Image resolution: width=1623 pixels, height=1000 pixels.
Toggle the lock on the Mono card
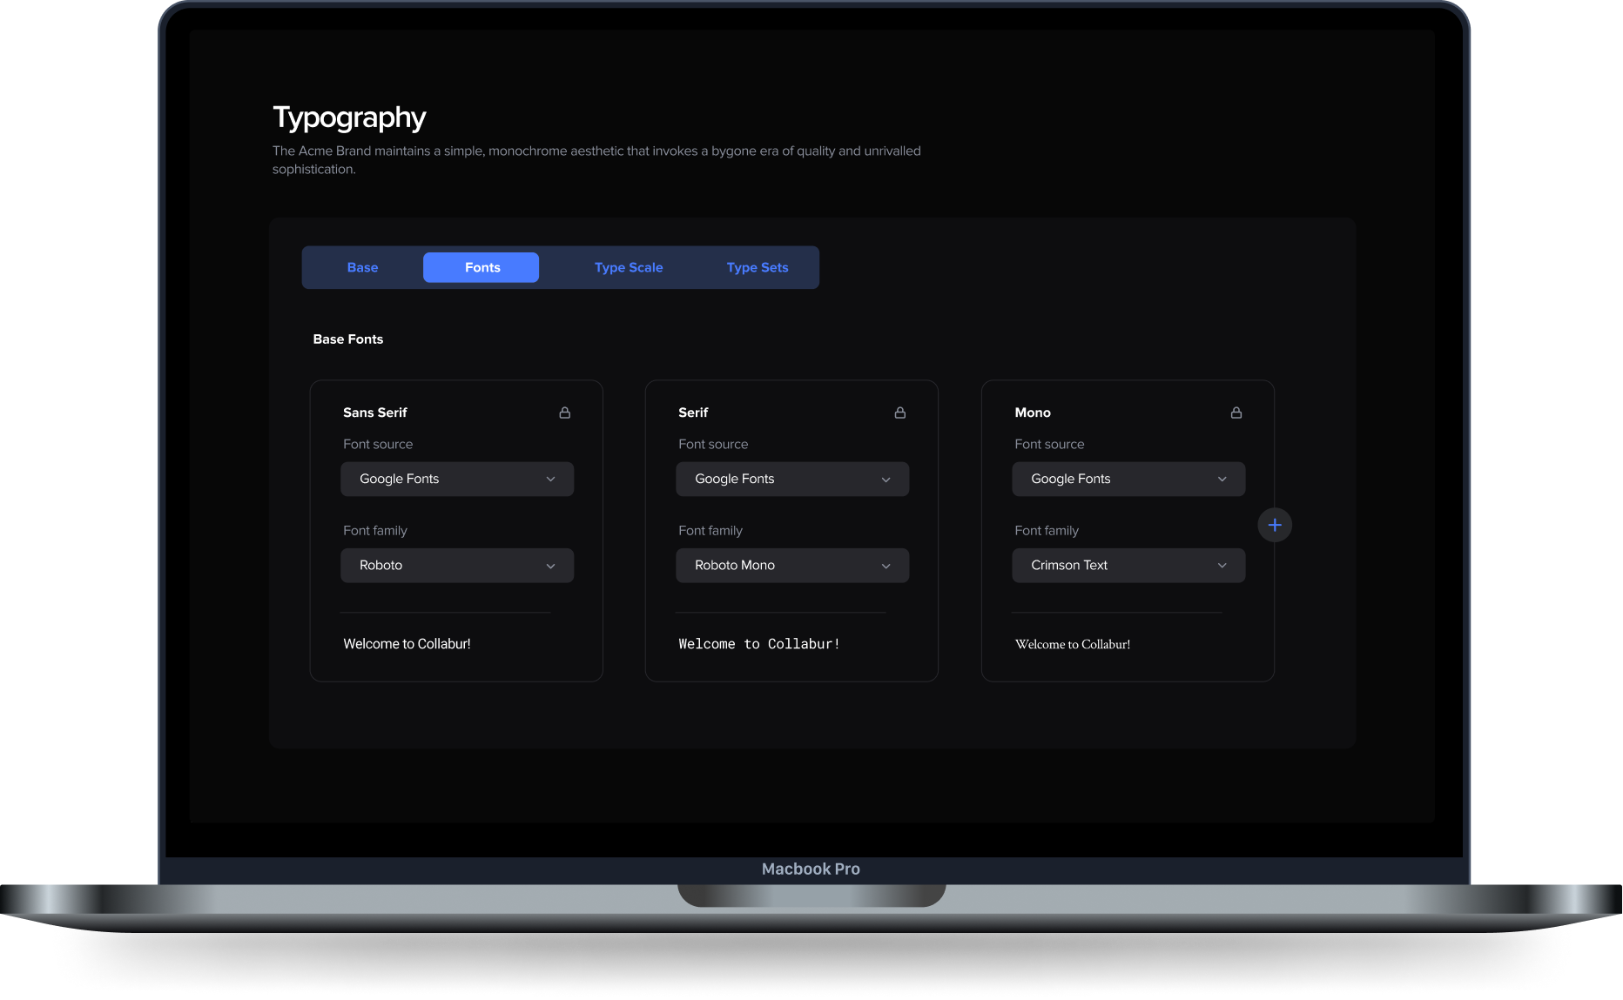point(1236,413)
